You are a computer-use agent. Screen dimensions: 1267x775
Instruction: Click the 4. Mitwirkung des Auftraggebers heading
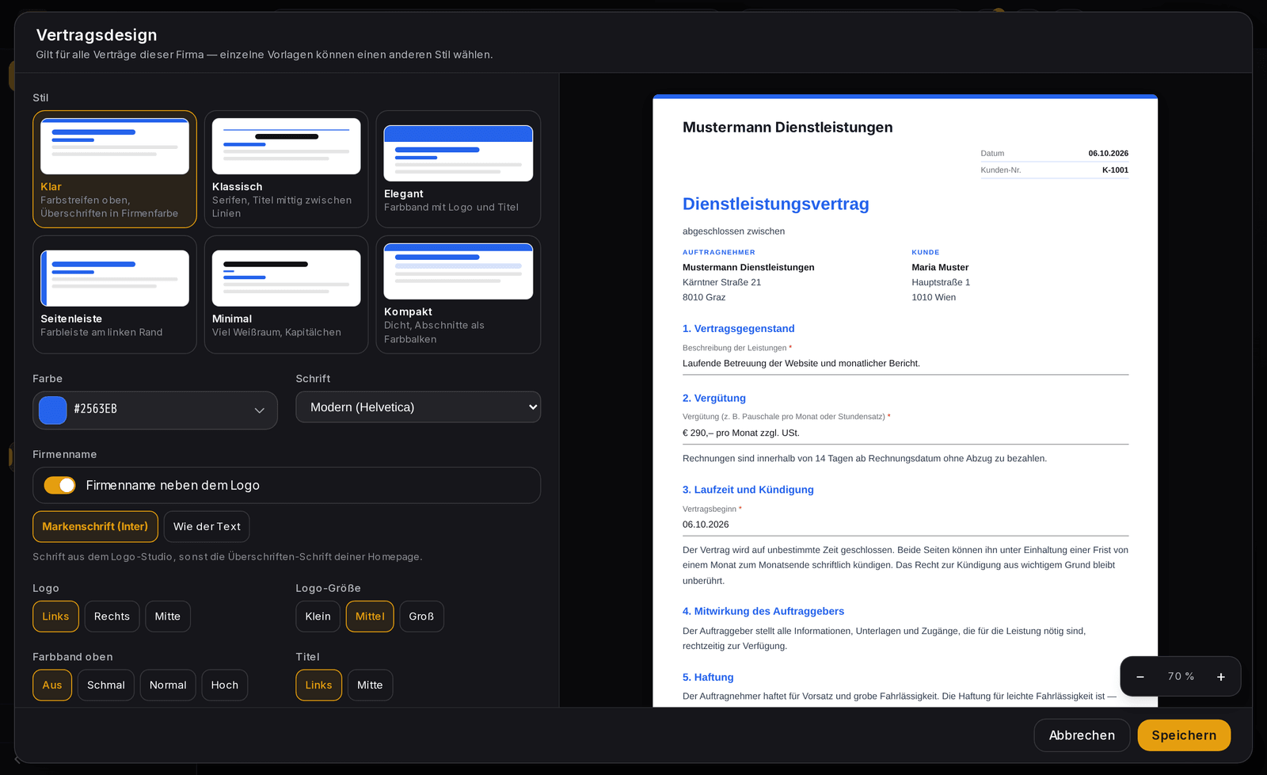pos(763,612)
